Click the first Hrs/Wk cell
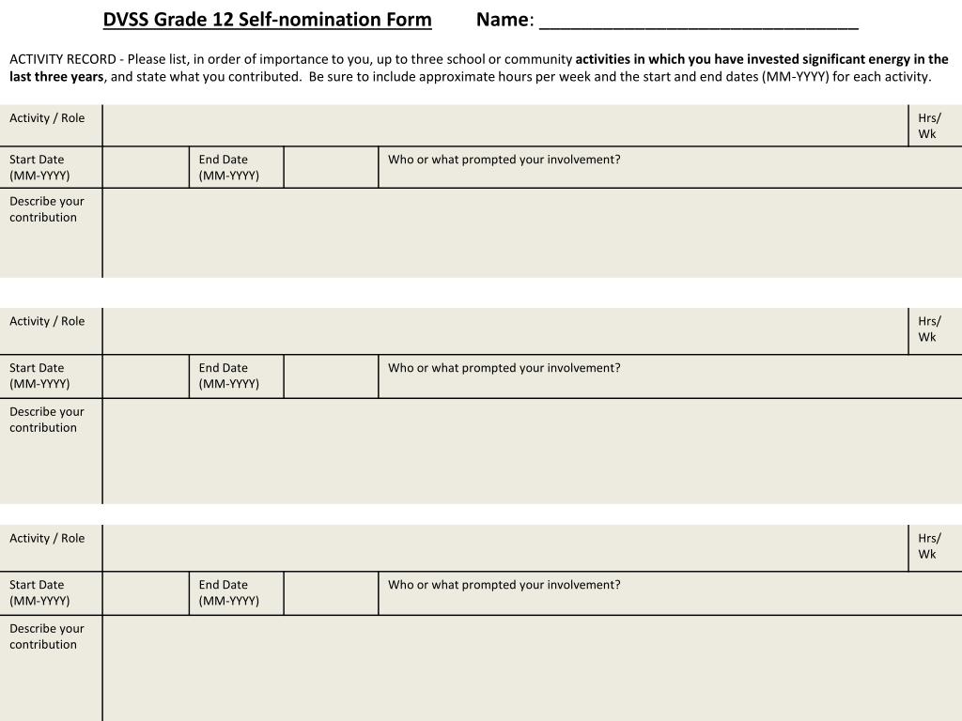Viewport: 962px width, 721px height. click(x=936, y=125)
